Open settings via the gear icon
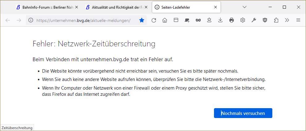306x131 pixels. [243, 20]
